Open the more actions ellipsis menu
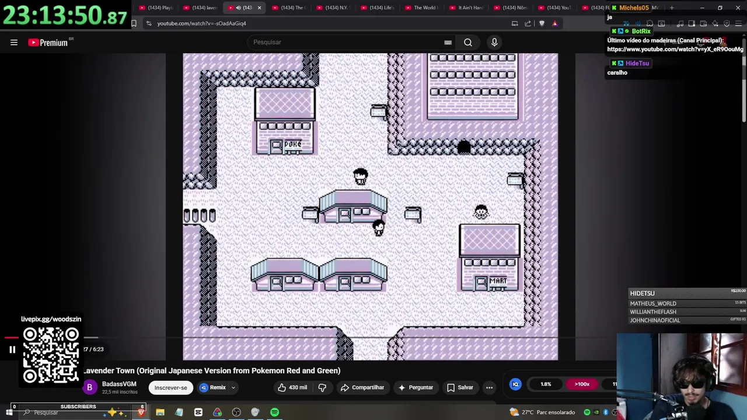Screen dimensions: 747x420 pyautogui.click(x=489, y=387)
